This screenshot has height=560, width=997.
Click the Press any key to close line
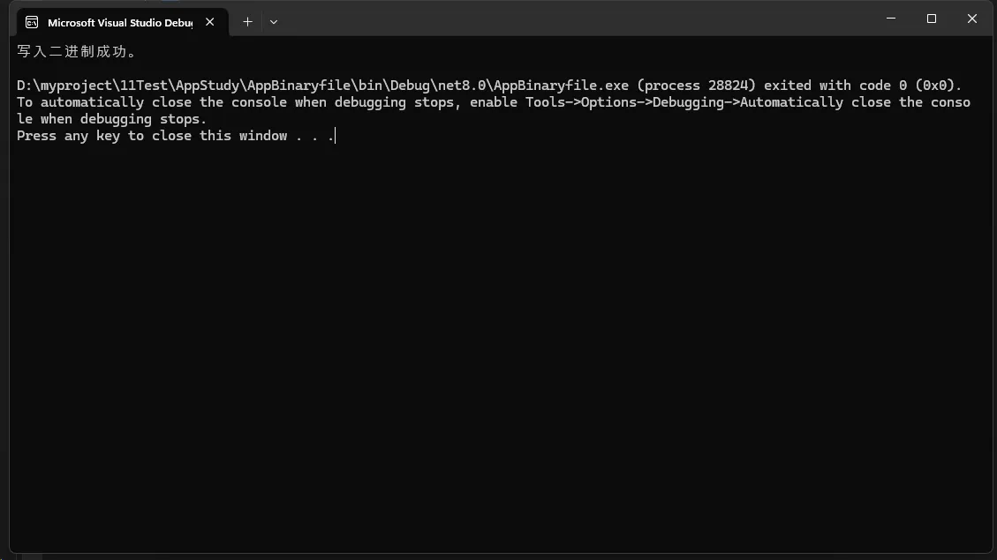176,136
